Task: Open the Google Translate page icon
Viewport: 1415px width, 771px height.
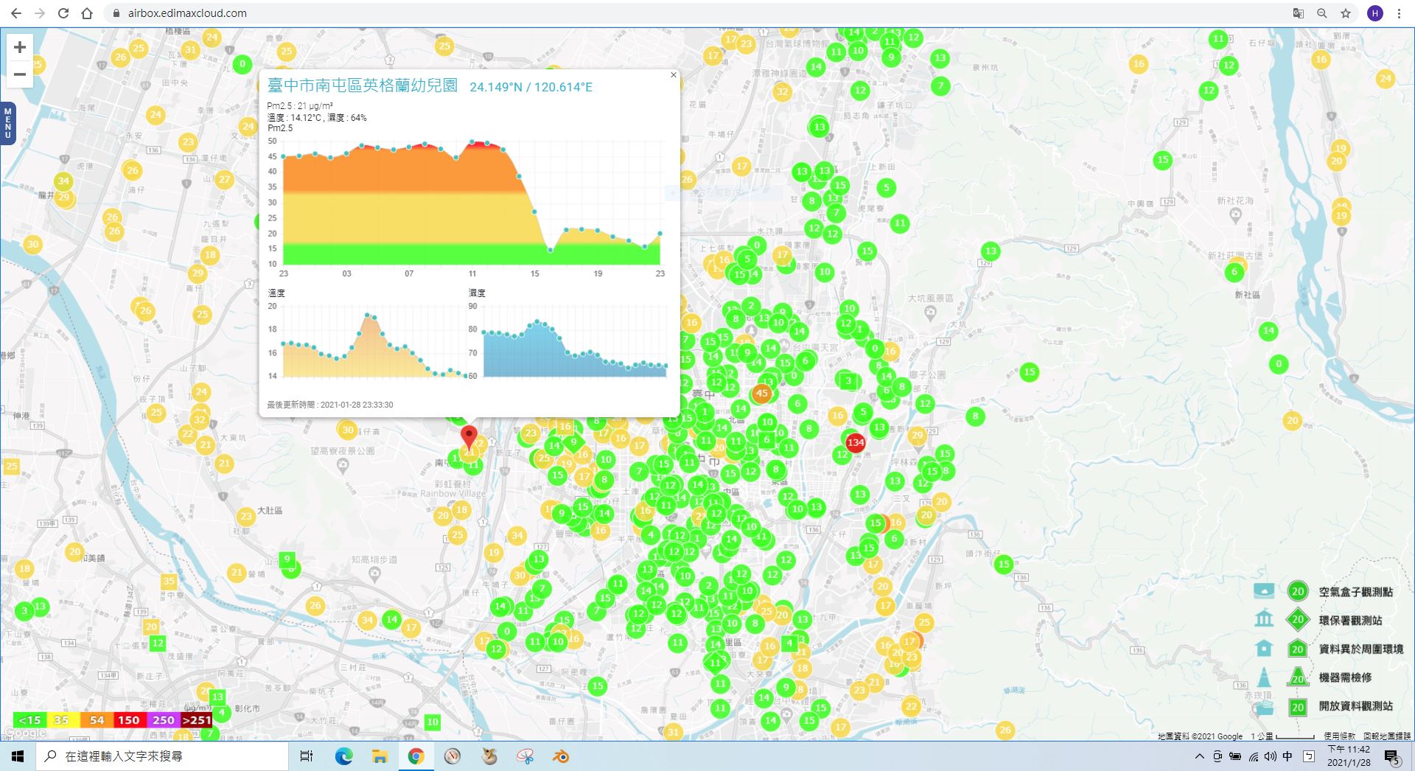Action: click(1299, 13)
